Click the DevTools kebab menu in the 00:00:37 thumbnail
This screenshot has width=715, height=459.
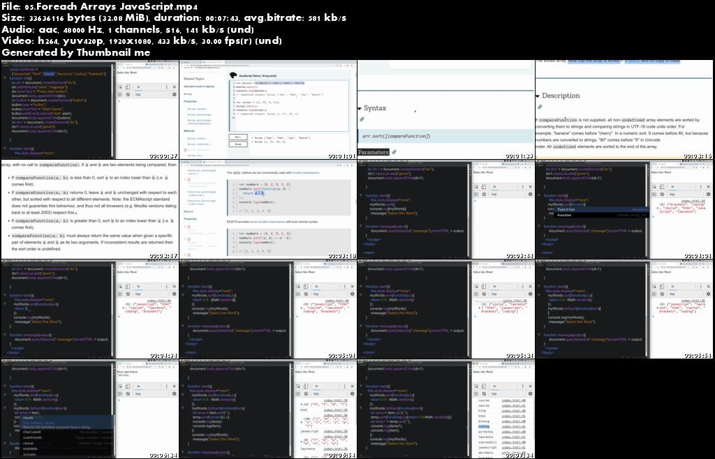pyautogui.click(x=166, y=87)
